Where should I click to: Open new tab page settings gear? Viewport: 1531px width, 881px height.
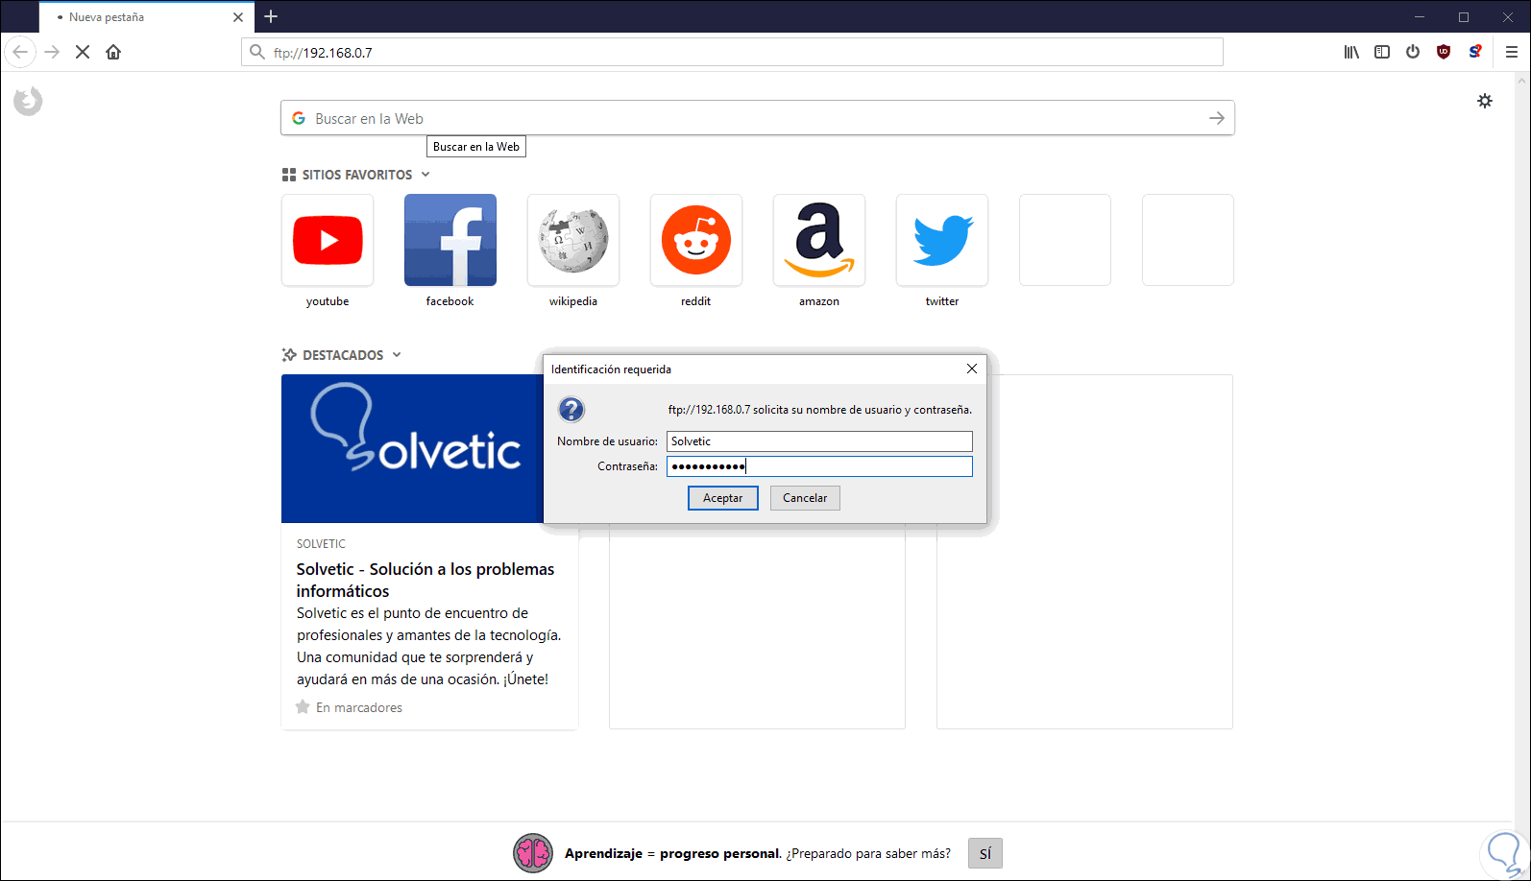pyautogui.click(x=1485, y=101)
